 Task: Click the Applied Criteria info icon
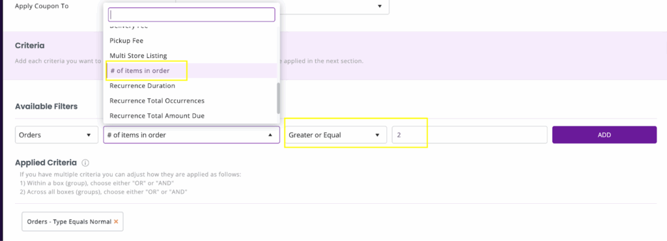(85, 163)
